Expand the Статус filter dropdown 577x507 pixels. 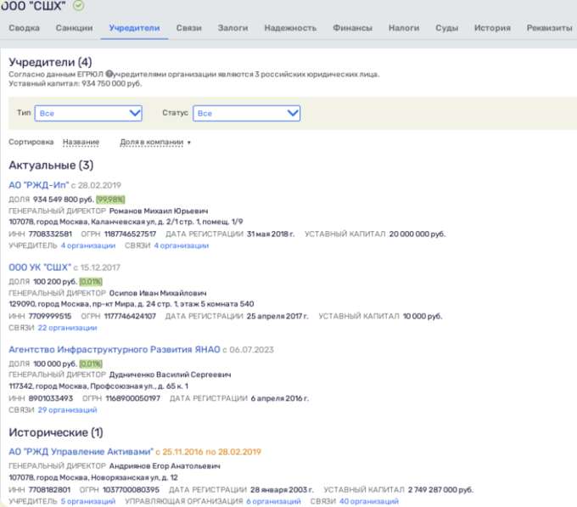[247, 113]
